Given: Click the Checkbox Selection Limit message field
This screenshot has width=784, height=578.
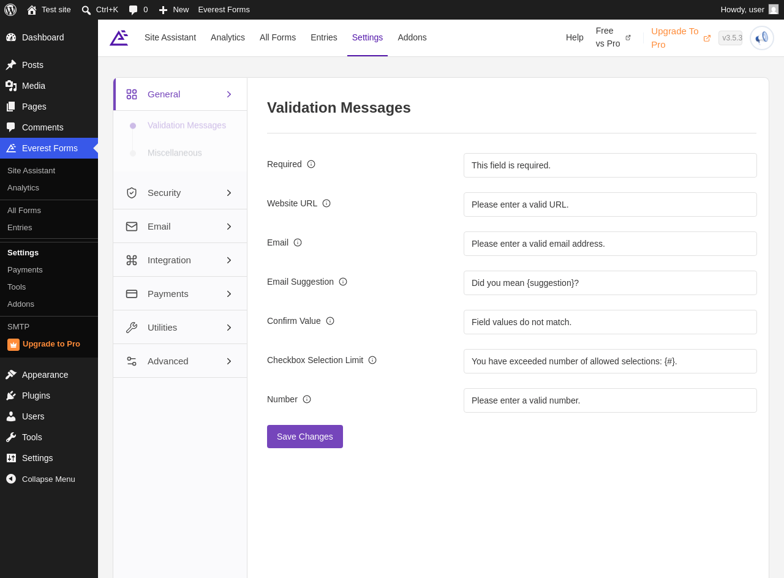Looking at the screenshot, I should pos(610,361).
